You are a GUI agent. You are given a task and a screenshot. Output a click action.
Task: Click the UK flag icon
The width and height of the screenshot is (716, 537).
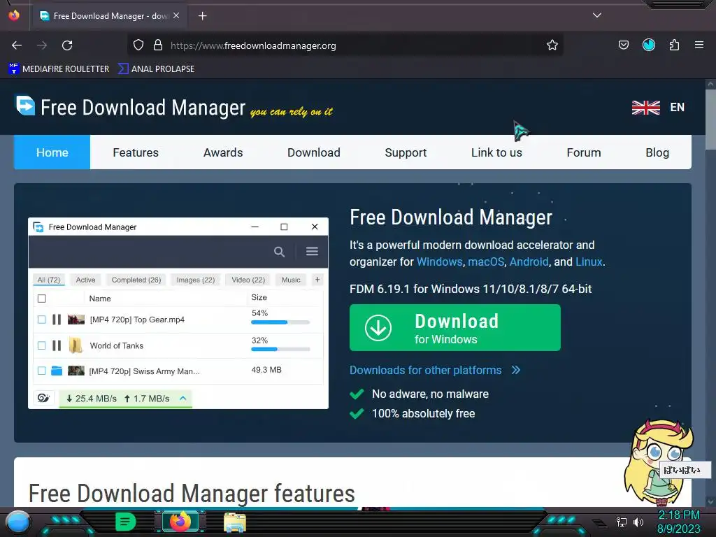pos(645,108)
